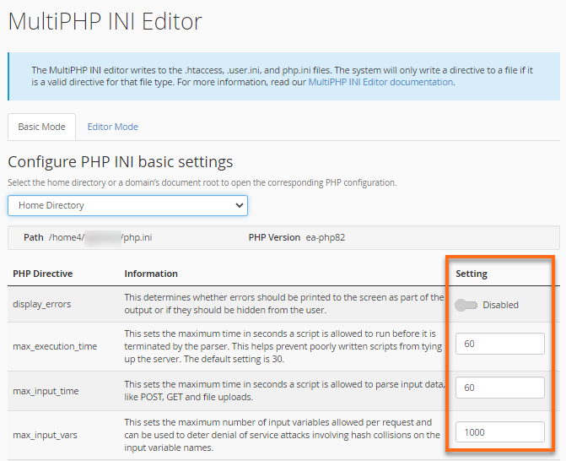Image resolution: width=566 pixels, height=461 pixels.
Task: Toggle the display_errors switch
Action: click(x=466, y=305)
